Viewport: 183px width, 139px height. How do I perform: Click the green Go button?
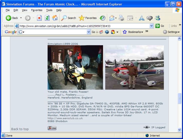160,26
